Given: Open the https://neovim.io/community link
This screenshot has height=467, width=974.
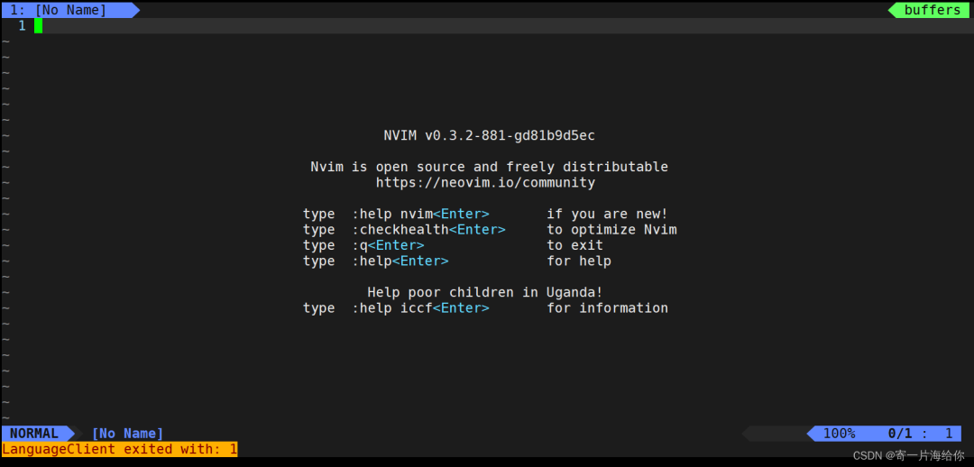Looking at the screenshot, I should (485, 183).
